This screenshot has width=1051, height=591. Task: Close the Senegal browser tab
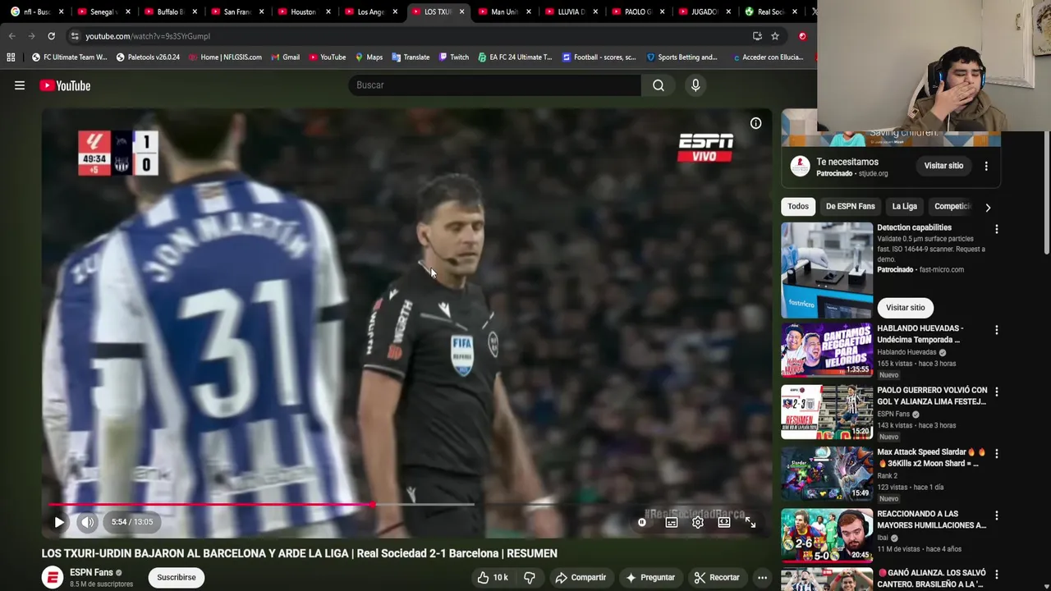[127, 11]
